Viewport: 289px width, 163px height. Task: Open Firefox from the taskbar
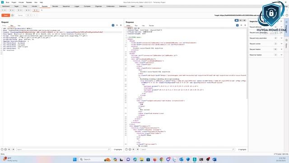(154, 159)
